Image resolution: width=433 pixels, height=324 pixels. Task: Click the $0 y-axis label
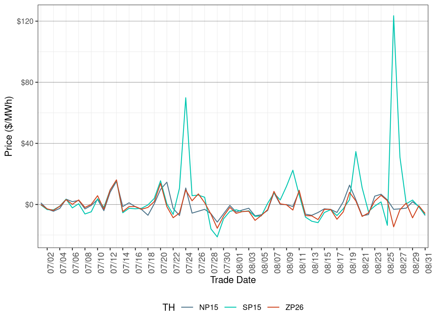29,204
